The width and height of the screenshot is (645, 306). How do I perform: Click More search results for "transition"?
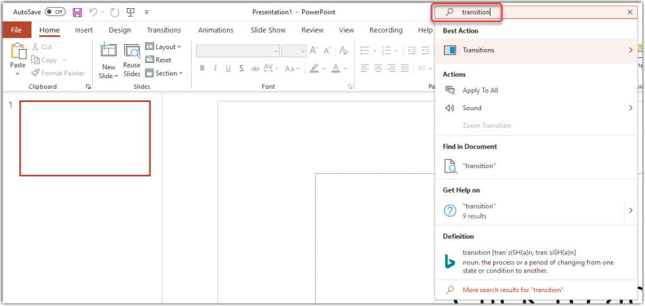(x=513, y=290)
